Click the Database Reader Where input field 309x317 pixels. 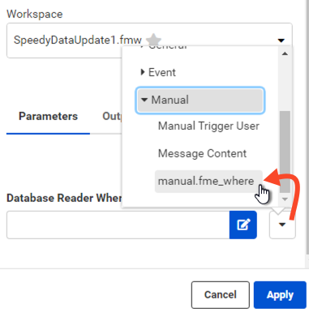pyautogui.click(x=118, y=225)
